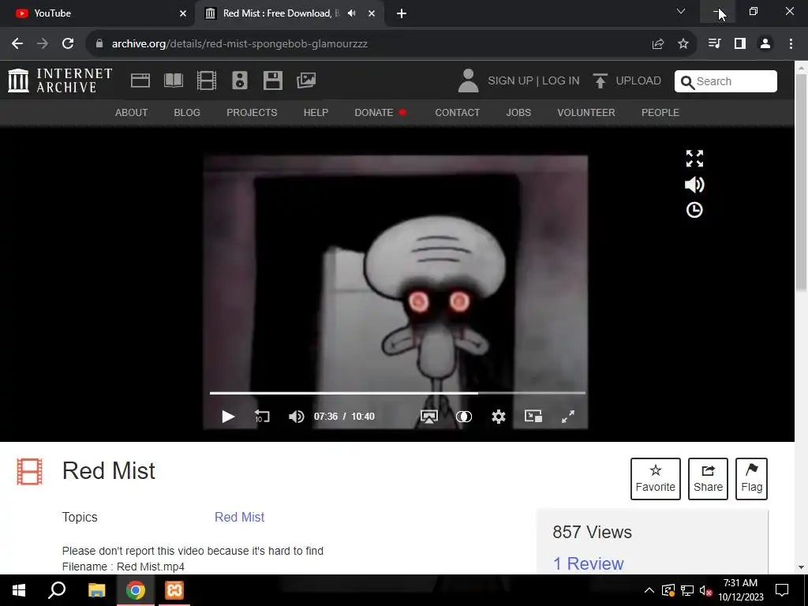Close the YouTube tab

click(x=183, y=13)
